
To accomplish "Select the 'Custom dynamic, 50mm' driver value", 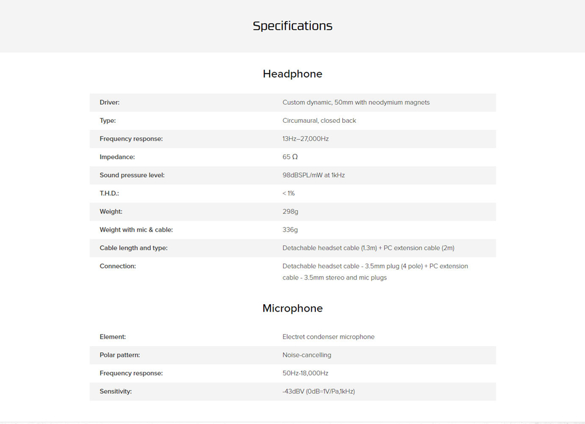I will pyautogui.click(x=356, y=102).
